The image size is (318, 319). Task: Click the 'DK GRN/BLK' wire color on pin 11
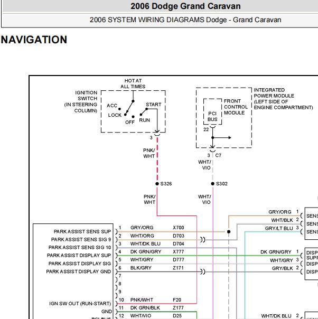pyautogui.click(x=145, y=308)
